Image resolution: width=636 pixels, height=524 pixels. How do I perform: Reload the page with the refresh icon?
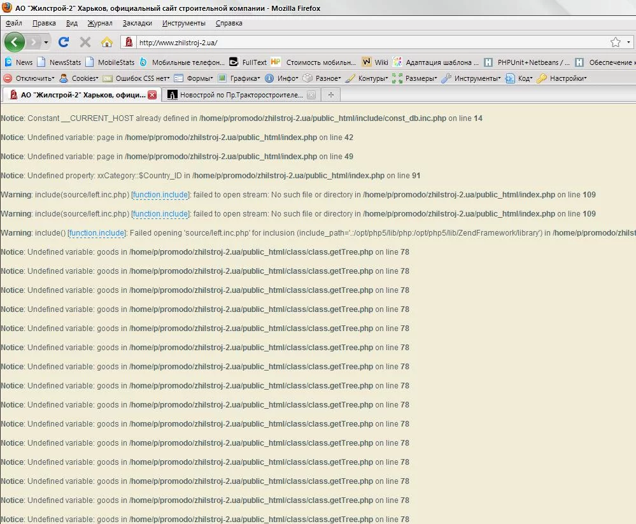click(63, 42)
